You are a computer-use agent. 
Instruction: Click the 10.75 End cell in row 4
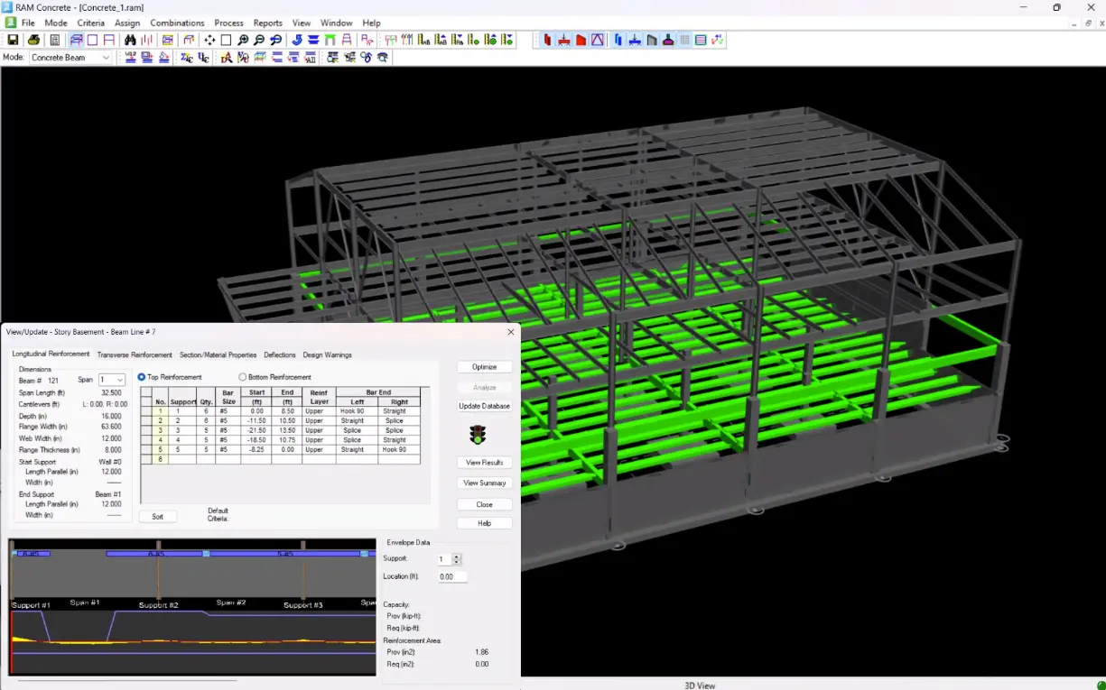click(288, 440)
